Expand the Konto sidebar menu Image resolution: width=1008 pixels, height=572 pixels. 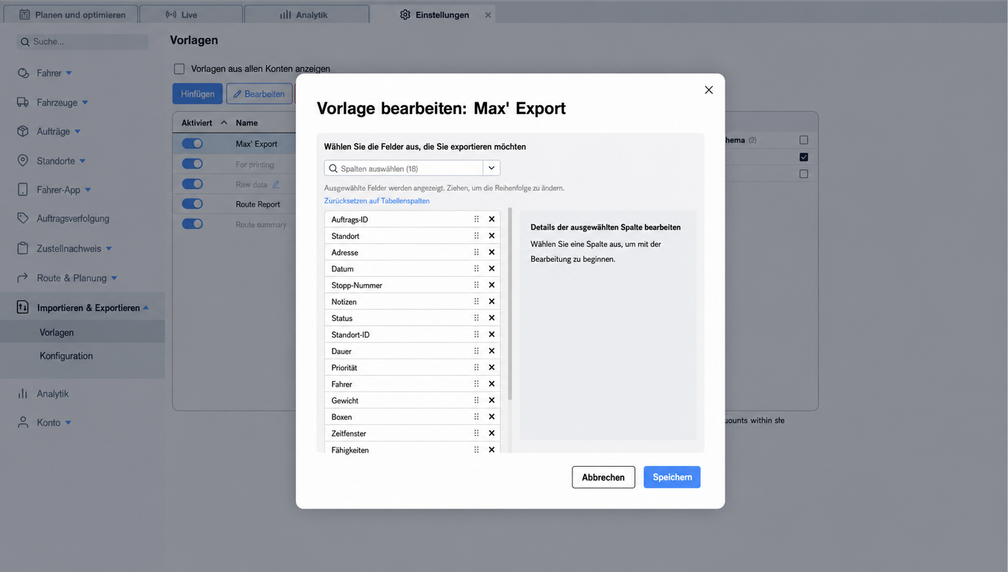point(68,423)
